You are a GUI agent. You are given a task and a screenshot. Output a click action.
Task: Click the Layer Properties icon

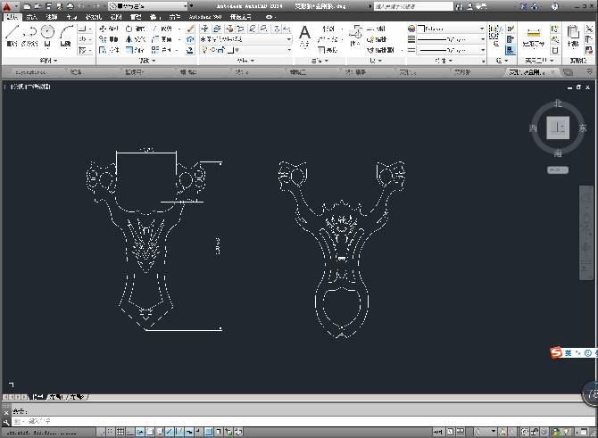[x=204, y=29]
